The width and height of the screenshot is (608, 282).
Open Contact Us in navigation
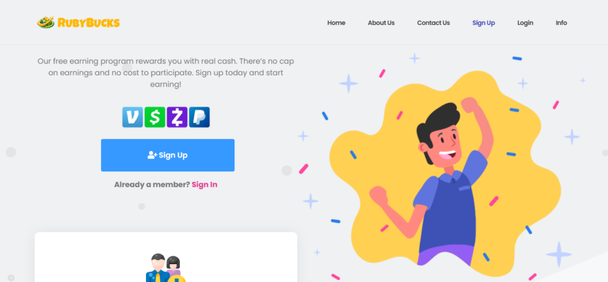pyautogui.click(x=433, y=23)
